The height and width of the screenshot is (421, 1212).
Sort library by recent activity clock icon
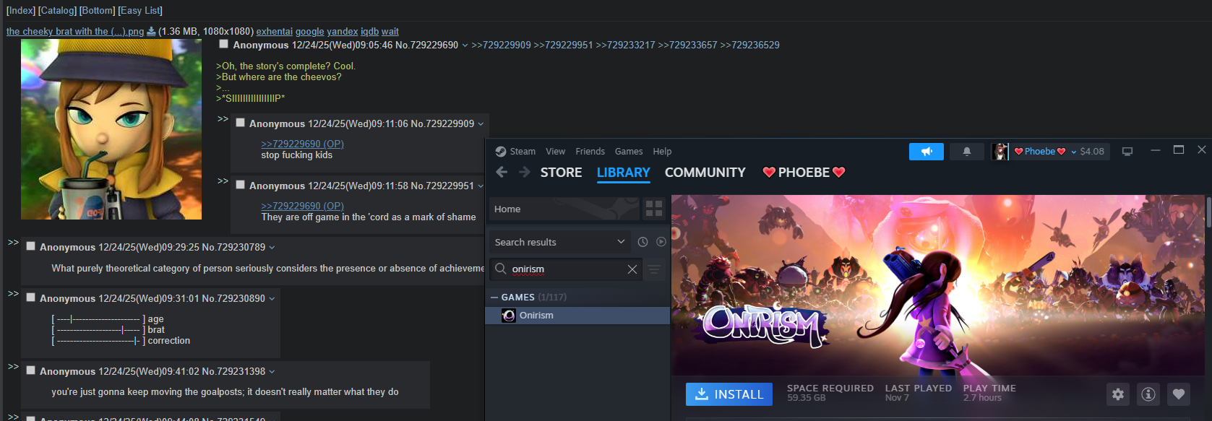pyautogui.click(x=642, y=242)
